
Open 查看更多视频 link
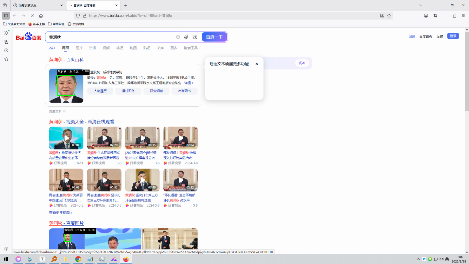tap(61, 213)
